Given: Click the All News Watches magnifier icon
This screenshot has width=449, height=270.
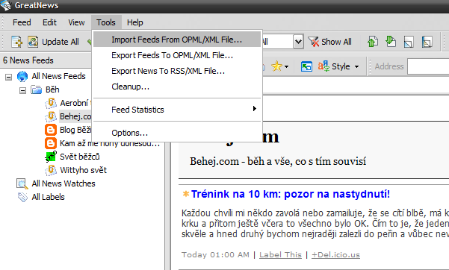Looking at the screenshot, I should (22, 183).
